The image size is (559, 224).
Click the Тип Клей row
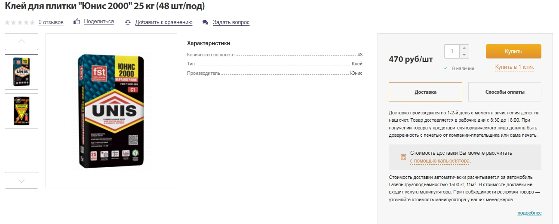(x=275, y=64)
